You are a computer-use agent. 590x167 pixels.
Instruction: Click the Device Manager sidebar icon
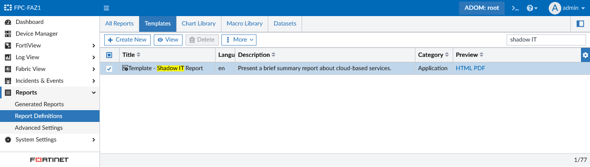(x=8, y=34)
